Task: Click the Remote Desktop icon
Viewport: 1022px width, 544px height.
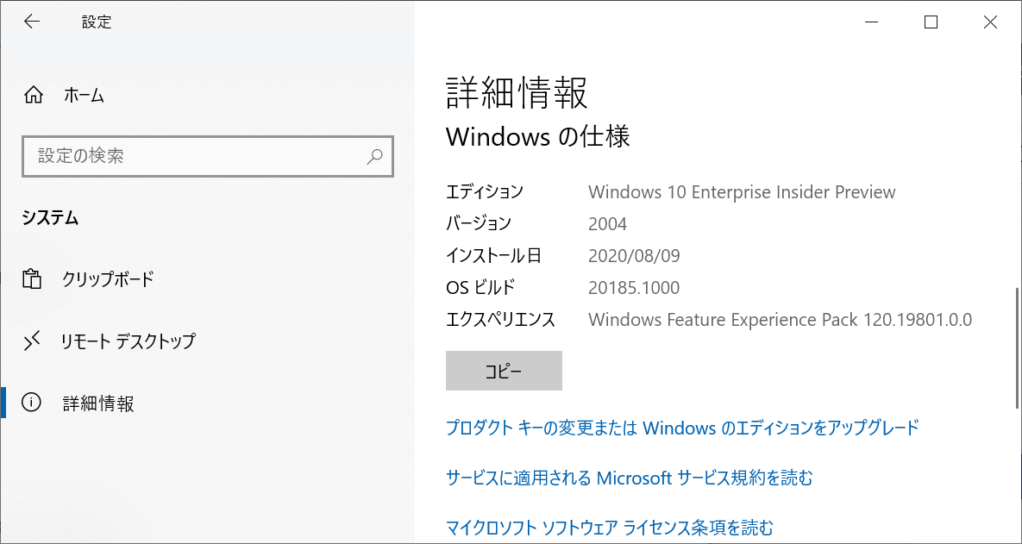Action: point(32,341)
